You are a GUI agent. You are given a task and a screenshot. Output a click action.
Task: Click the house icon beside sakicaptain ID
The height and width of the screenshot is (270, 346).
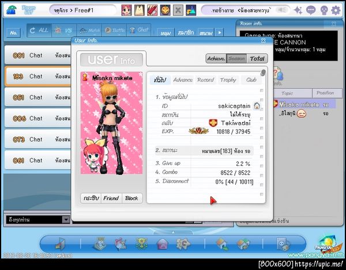click(257, 106)
